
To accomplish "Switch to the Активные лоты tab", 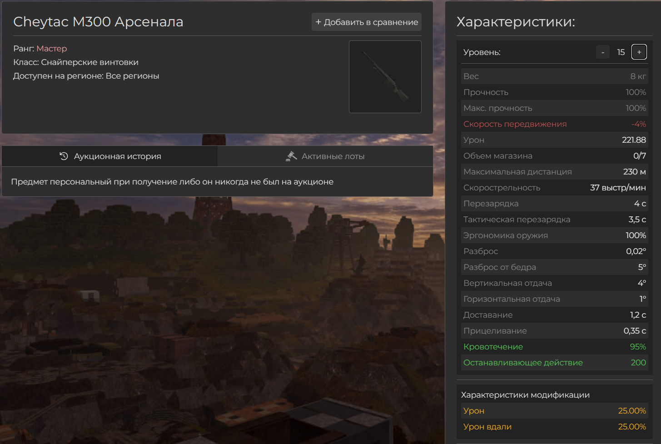I will (x=325, y=156).
